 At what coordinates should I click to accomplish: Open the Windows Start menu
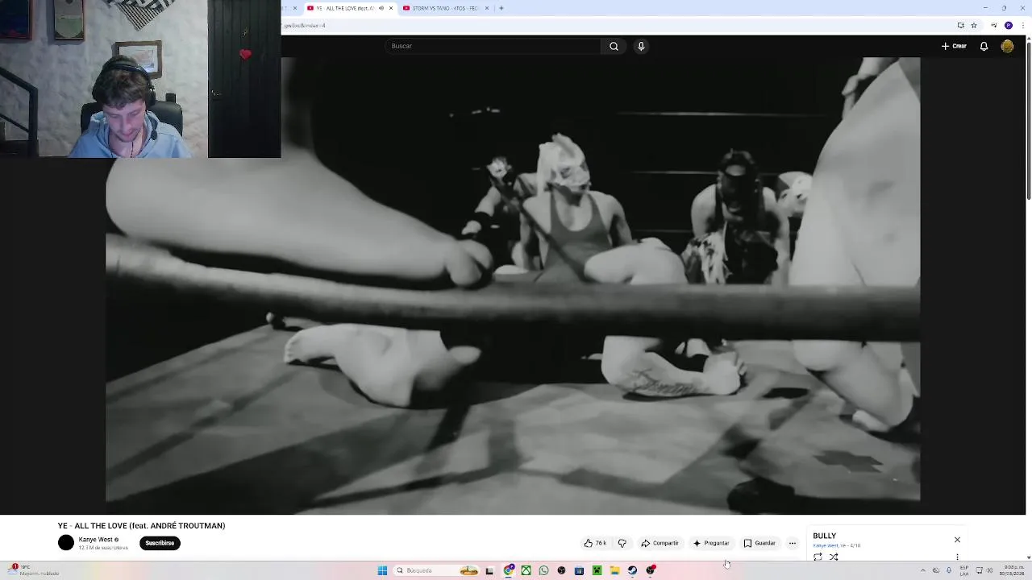(382, 570)
